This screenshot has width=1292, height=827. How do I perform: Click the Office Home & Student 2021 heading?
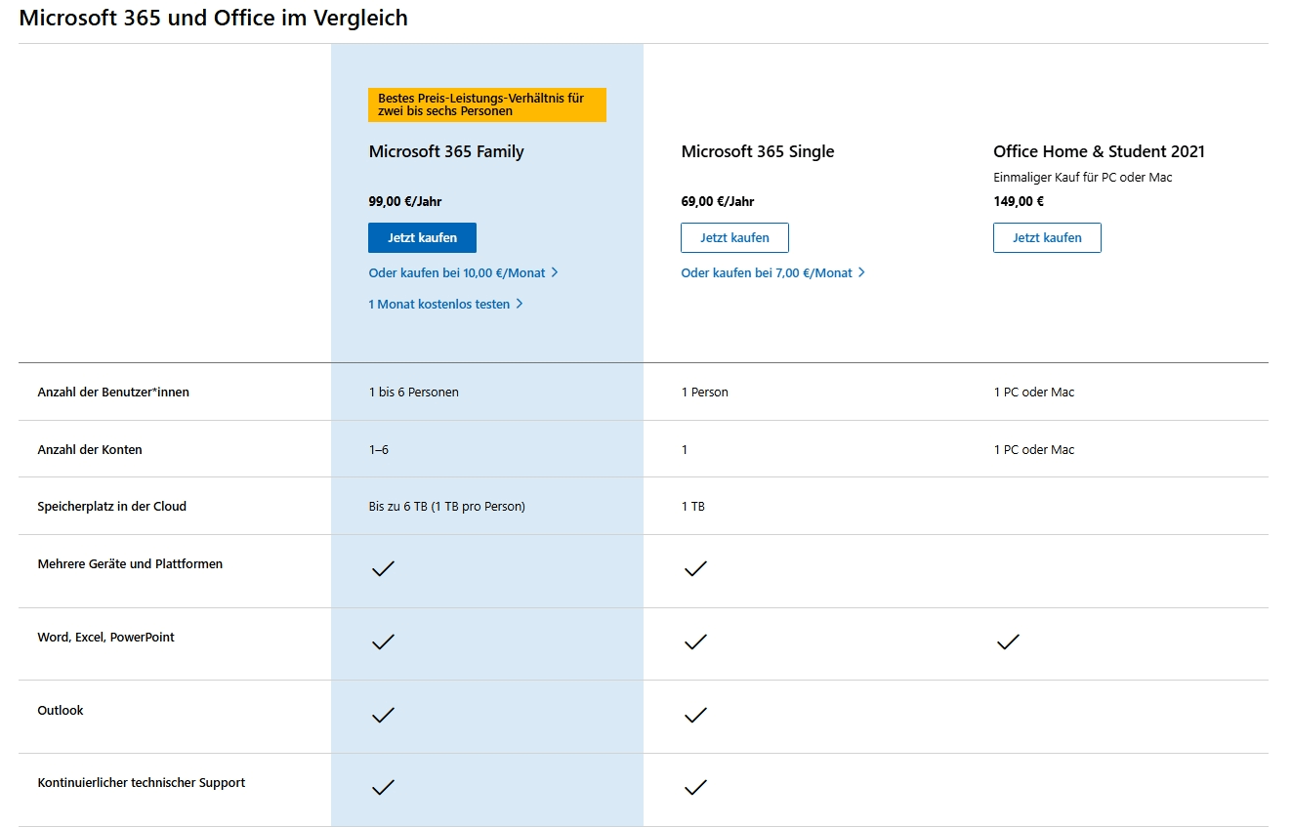click(x=1099, y=151)
